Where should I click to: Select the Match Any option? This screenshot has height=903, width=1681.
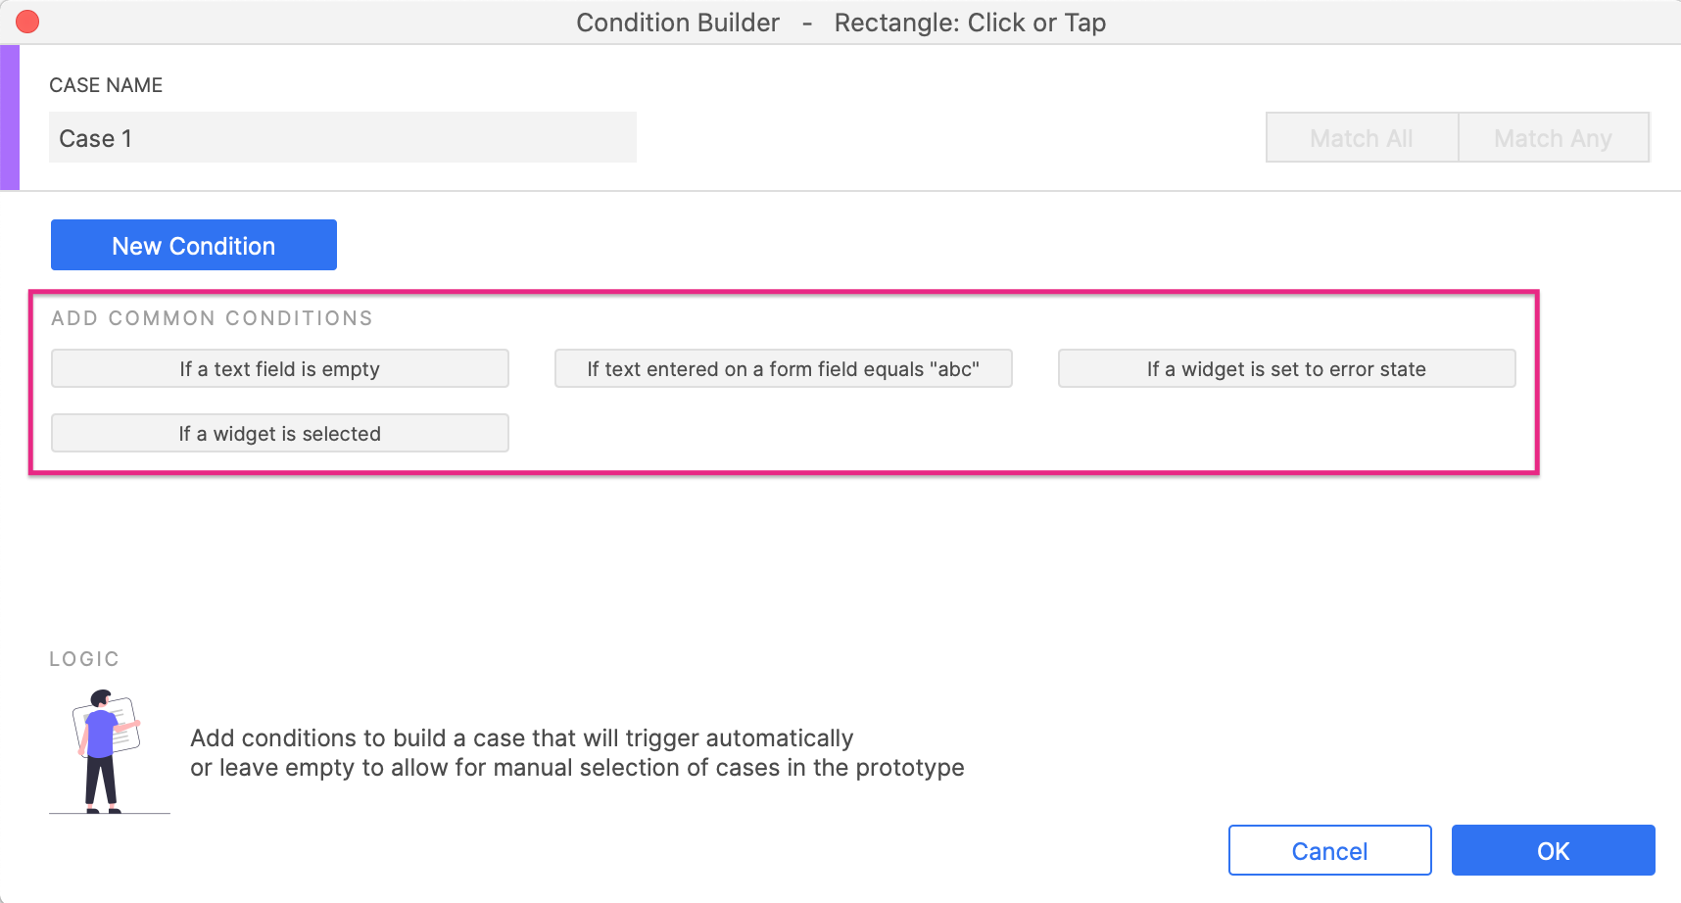pyautogui.click(x=1553, y=138)
